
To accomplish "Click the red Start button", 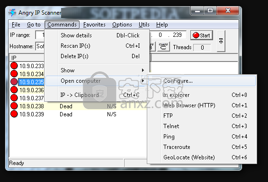I will tap(202, 35).
